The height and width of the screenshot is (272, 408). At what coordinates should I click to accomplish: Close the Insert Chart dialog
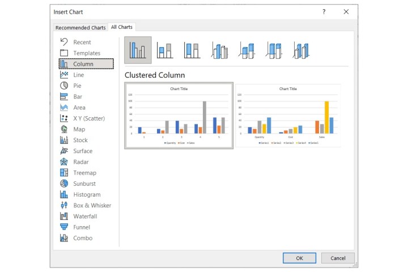(x=346, y=12)
